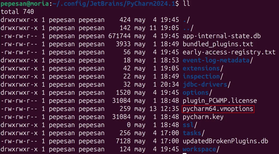Click the terminal cursor on the last line

[x=184, y=153]
